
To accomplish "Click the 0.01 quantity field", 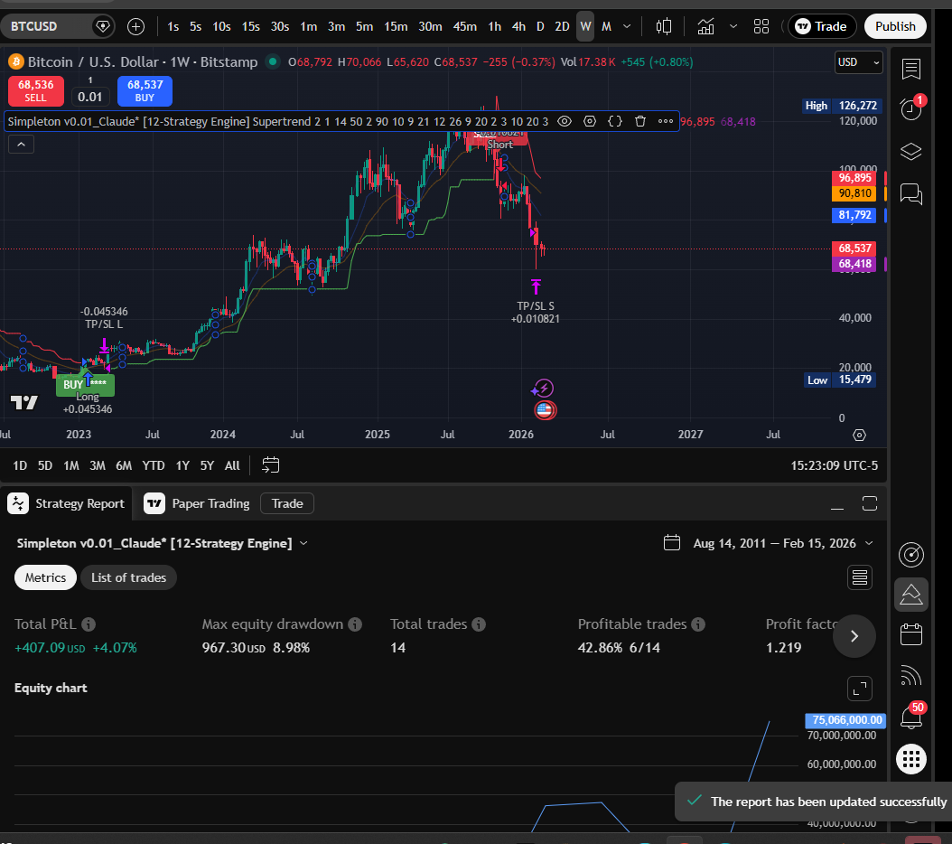I will pyautogui.click(x=90, y=97).
